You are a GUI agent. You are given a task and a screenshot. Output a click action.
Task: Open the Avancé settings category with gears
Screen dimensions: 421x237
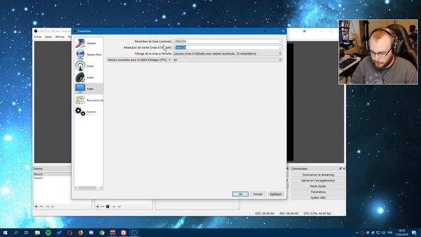(89, 111)
